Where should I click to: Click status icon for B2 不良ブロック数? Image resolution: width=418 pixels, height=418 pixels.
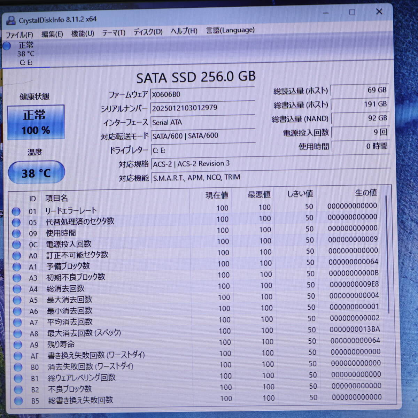pyautogui.click(x=18, y=389)
